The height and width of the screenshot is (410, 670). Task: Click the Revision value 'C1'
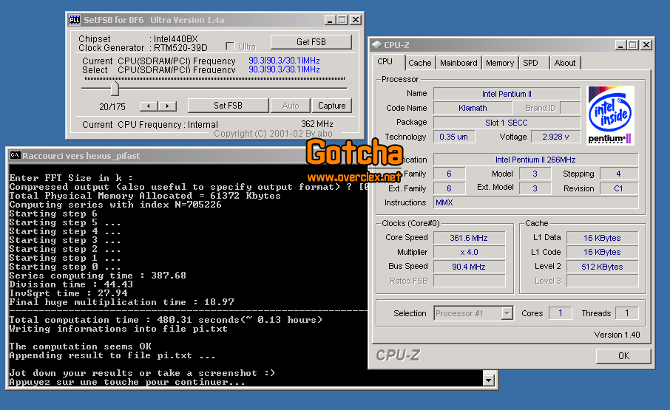[x=619, y=188]
